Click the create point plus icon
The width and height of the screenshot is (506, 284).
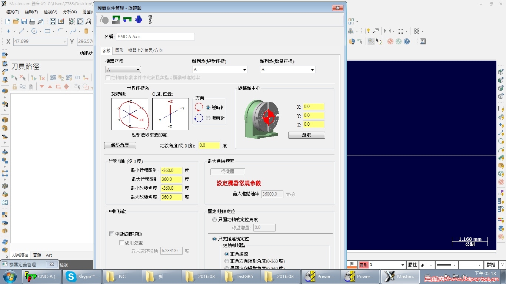(9, 31)
